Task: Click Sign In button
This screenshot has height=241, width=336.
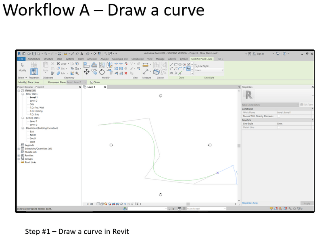Action: pyautogui.click(x=260, y=54)
